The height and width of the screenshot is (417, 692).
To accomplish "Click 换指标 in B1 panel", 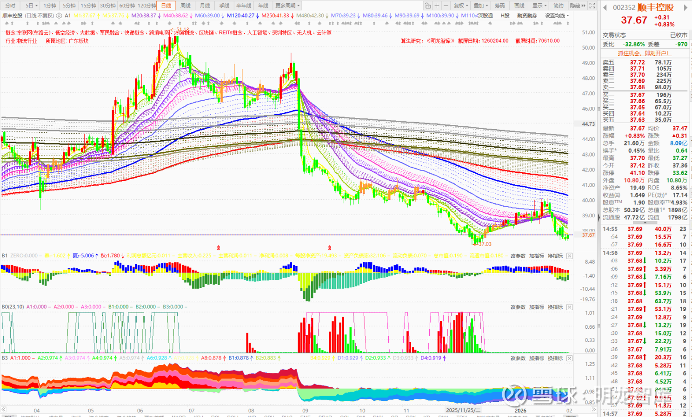I will 555,256.
